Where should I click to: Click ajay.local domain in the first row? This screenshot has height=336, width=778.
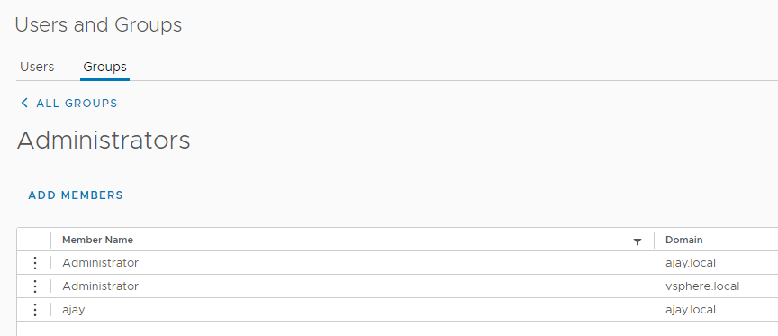(690, 263)
